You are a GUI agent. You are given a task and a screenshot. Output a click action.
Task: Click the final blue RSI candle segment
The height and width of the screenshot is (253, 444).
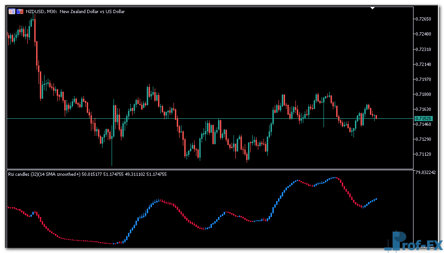tap(376, 199)
